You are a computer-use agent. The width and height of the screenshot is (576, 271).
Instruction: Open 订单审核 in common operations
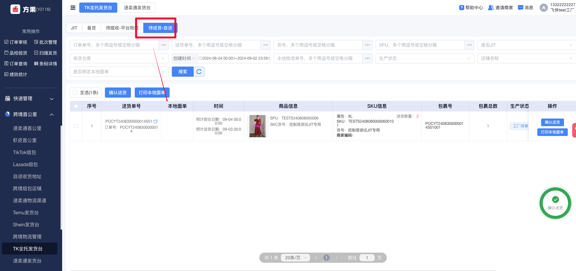16,42
